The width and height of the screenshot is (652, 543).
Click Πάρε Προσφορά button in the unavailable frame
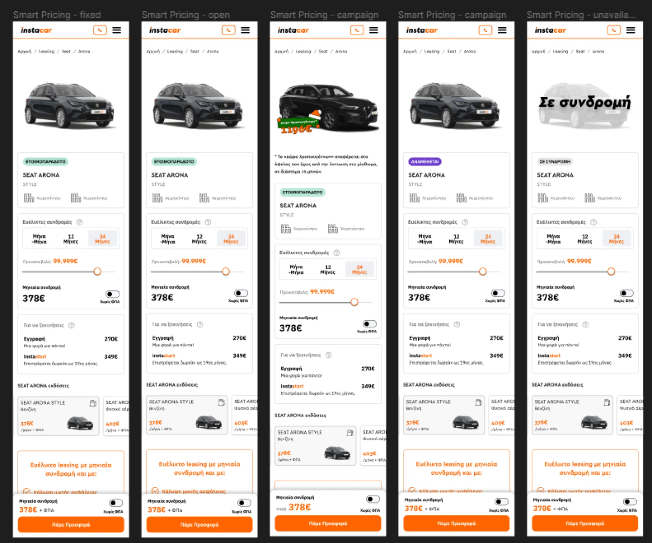coord(585,523)
